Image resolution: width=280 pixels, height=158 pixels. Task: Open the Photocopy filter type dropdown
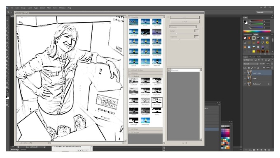coord(183,27)
